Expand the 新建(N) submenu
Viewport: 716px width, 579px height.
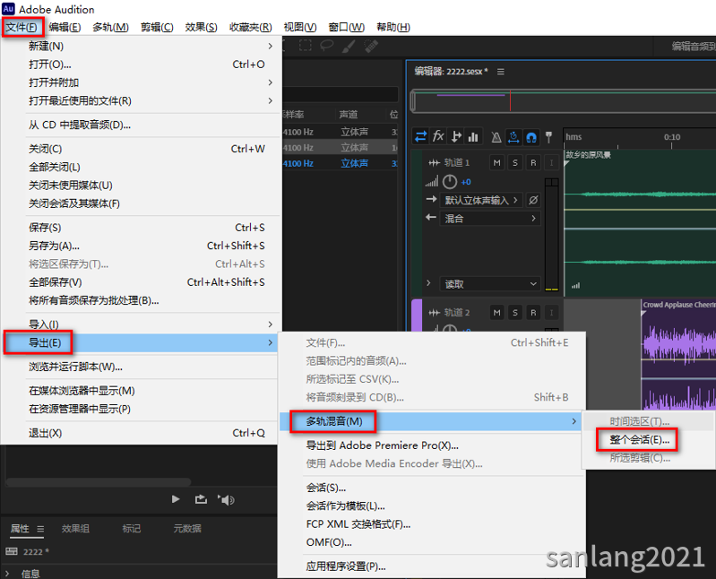[141, 46]
